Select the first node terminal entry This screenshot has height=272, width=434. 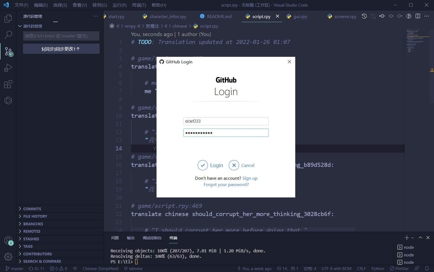(406, 247)
